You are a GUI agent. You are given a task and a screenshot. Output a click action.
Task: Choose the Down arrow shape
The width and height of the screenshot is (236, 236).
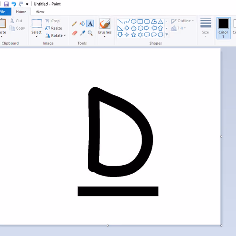click(x=120, y=34)
